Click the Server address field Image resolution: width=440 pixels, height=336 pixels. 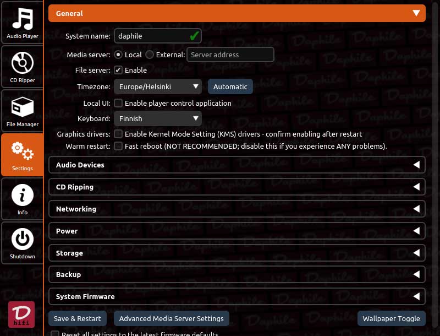(x=230, y=55)
